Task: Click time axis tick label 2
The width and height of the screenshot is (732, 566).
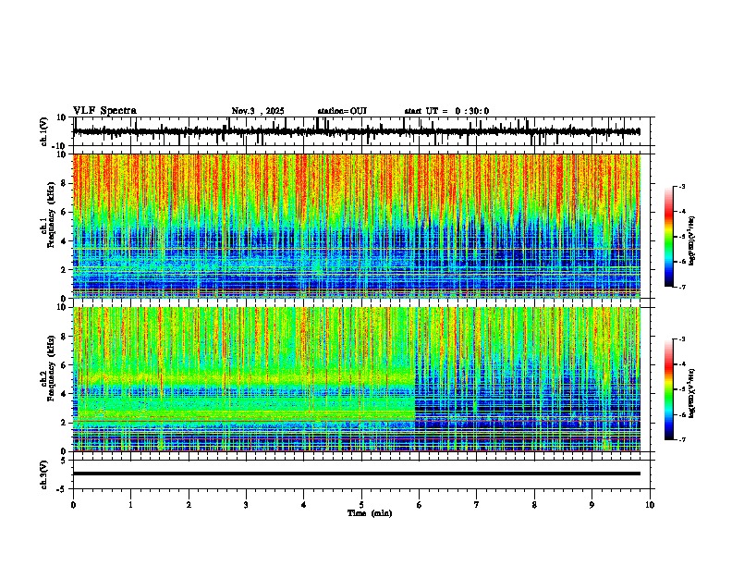Action: click(189, 505)
